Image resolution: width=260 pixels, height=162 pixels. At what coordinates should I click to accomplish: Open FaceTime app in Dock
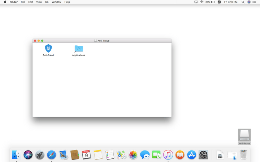point(156,155)
